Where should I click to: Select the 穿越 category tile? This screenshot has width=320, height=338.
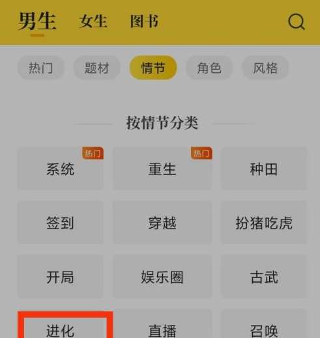tap(162, 223)
